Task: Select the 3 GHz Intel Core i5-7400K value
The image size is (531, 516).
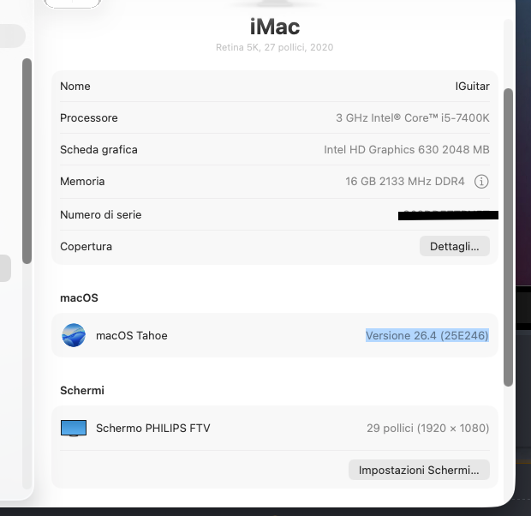Action: point(413,118)
